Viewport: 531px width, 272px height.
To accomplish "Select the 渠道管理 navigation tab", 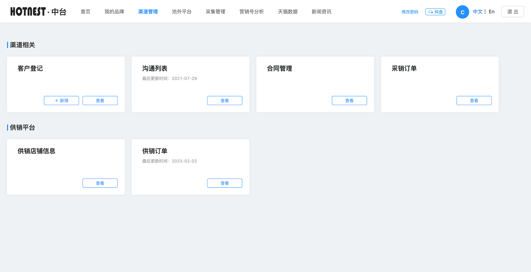I will point(148,12).
